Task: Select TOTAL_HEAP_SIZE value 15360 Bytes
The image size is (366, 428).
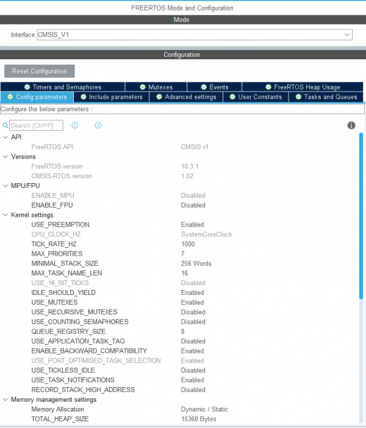Action: [x=198, y=419]
